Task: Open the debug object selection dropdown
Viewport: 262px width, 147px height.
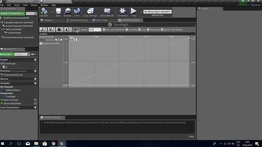Action: (157, 12)
